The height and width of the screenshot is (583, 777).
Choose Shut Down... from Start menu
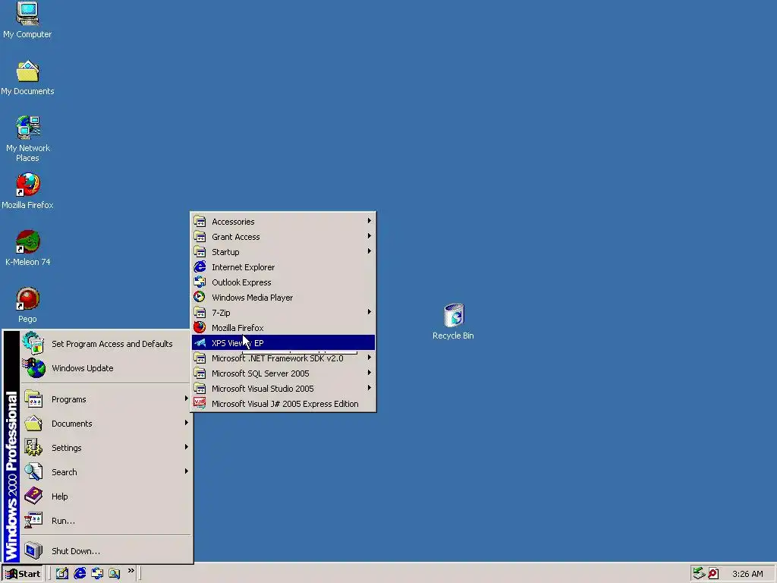tap(105, 551)
